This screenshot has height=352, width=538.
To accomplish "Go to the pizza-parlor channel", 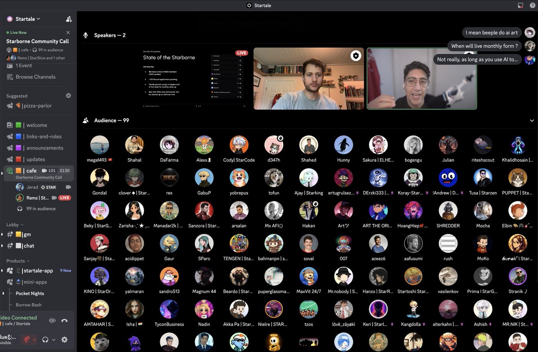I will 38,106.
